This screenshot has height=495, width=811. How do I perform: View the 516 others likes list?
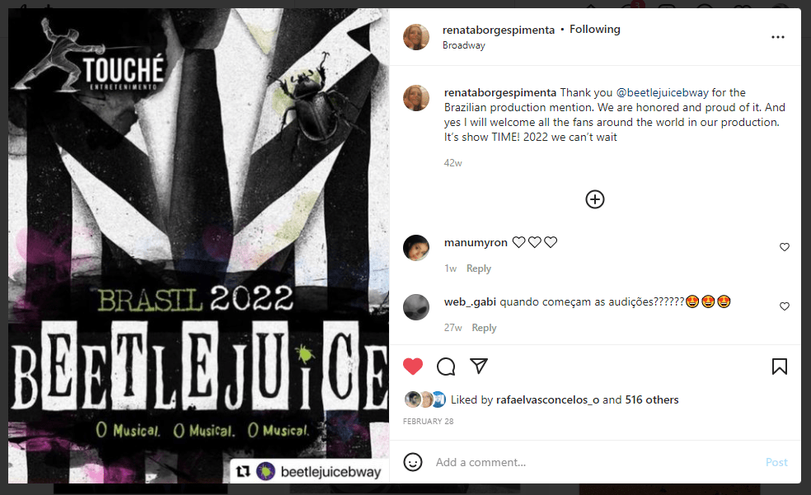coord(652,399)
